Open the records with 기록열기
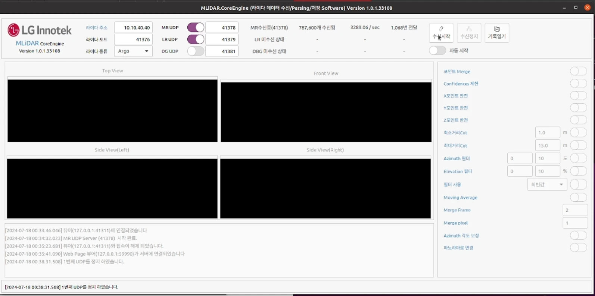The image size is (595, 296). point(496,33)
